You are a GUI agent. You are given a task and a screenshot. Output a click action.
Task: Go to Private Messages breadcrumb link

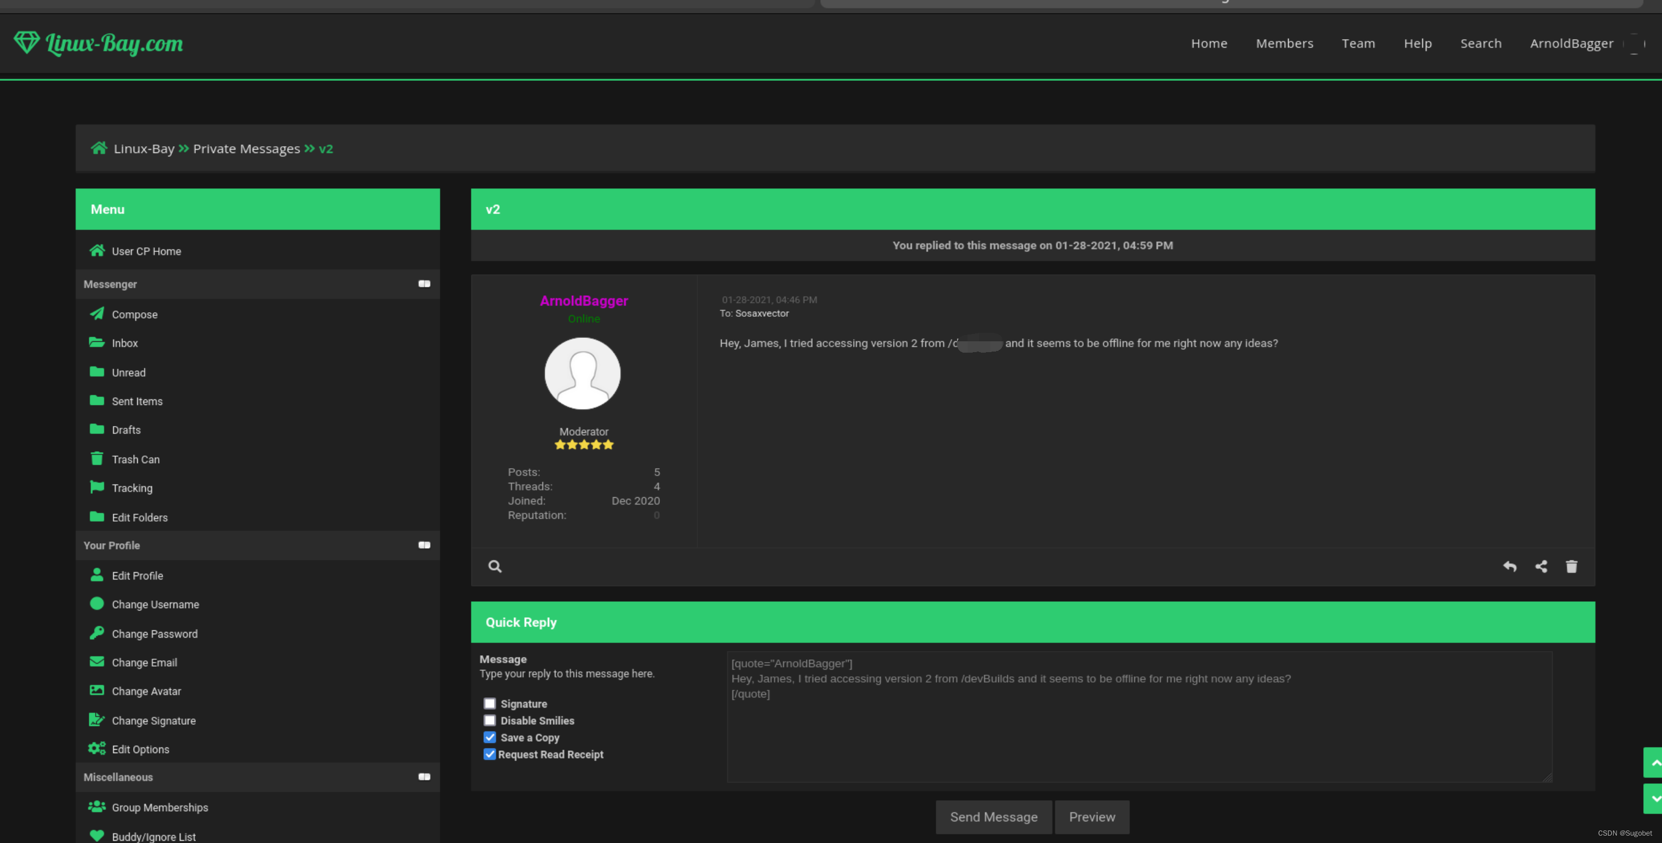pos(246,148)
